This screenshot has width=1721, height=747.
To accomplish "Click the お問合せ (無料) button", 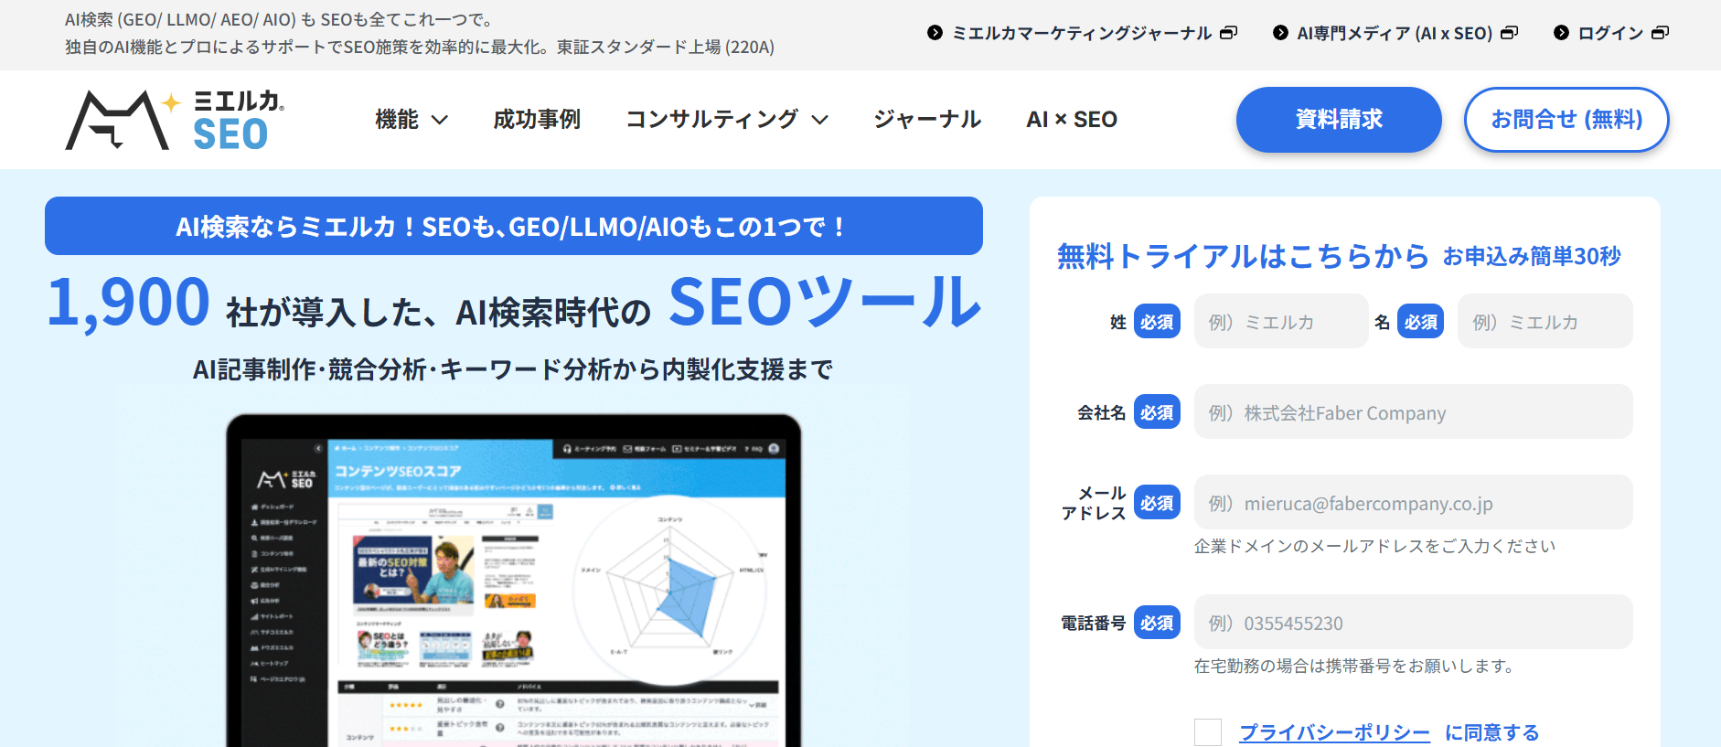I will click(x=1566, y=120).
